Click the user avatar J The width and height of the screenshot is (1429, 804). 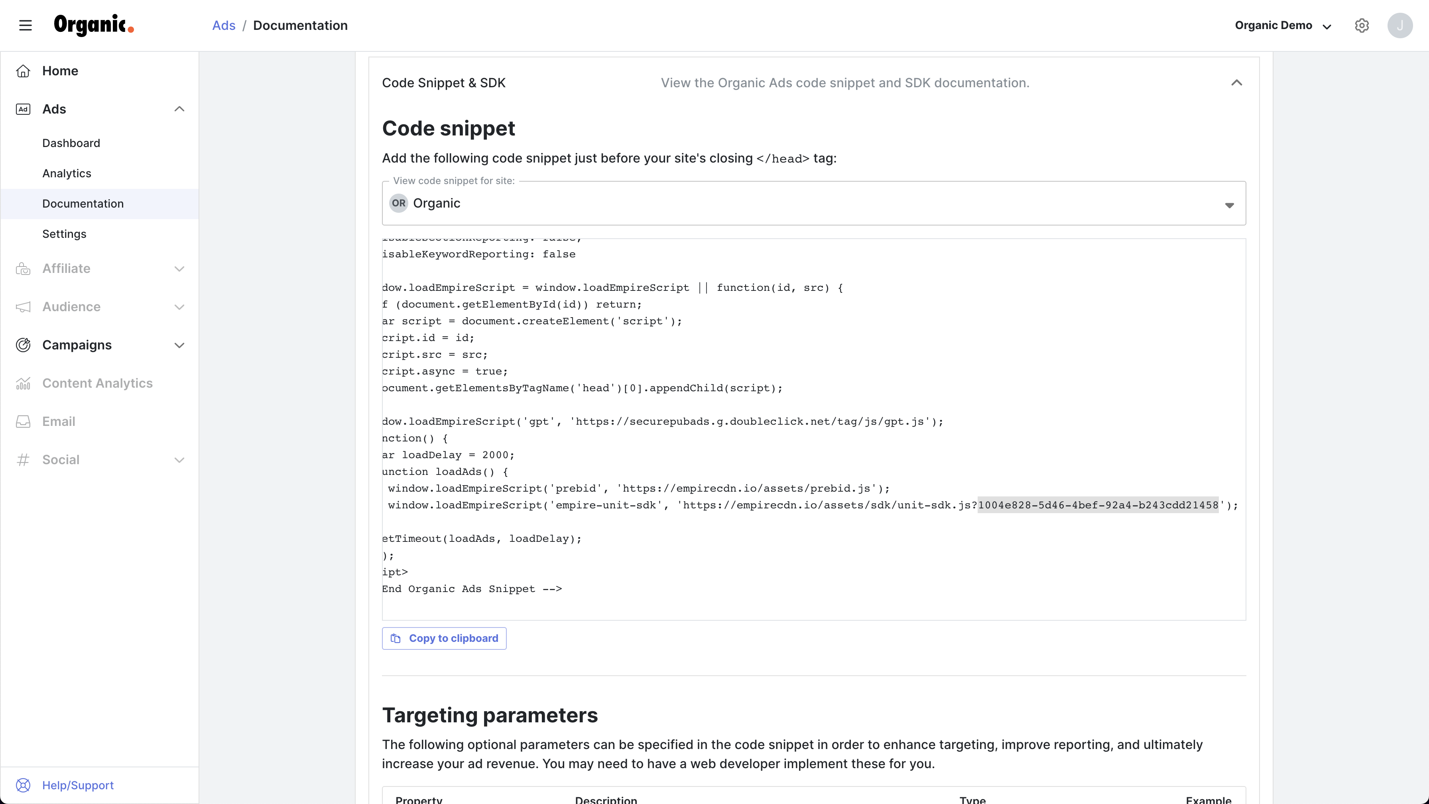[1399, 25]
